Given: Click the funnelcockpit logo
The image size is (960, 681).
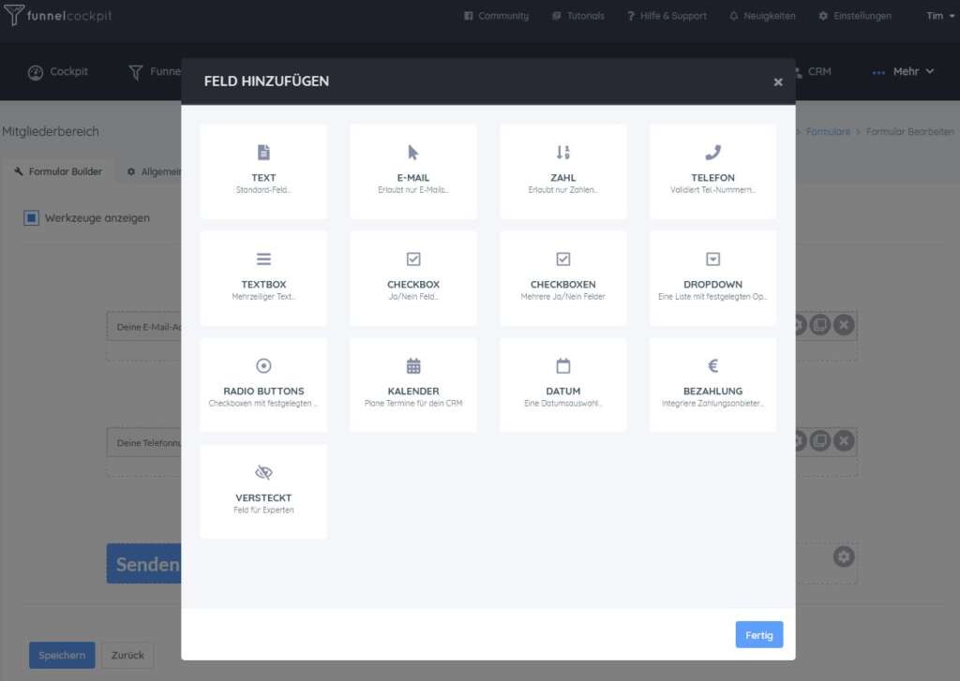Looking at the screenshot, I should tap(58, 15).
